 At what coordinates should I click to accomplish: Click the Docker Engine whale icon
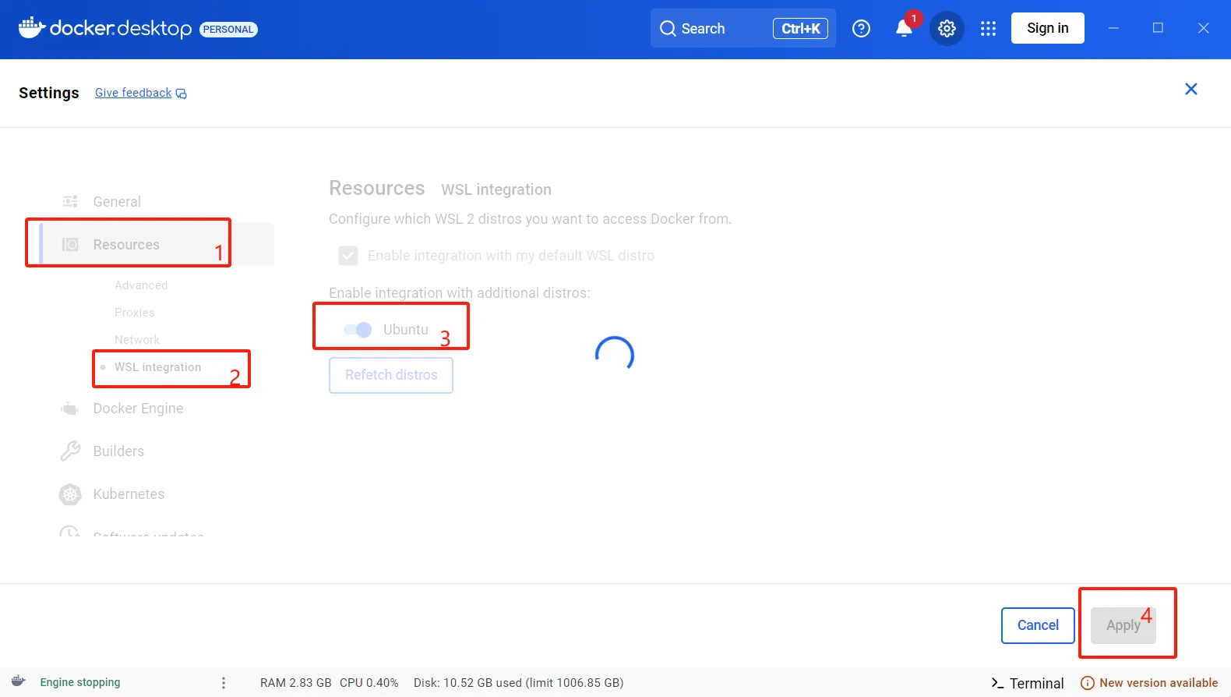70,409
